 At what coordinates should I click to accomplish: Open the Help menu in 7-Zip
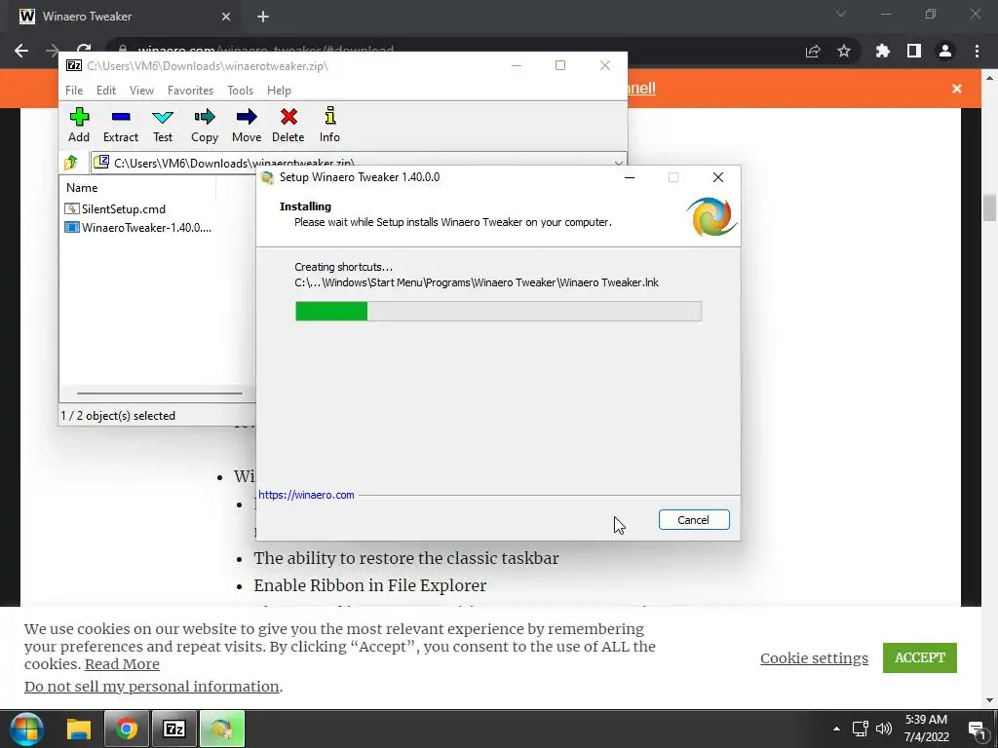(x=279, y=91)
